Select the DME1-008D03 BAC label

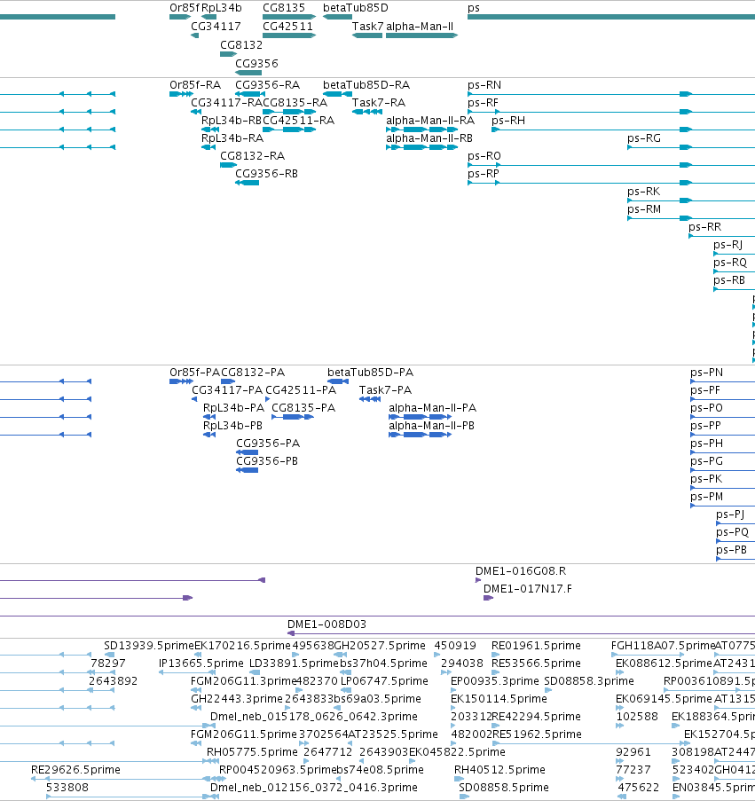click(326, 624)
